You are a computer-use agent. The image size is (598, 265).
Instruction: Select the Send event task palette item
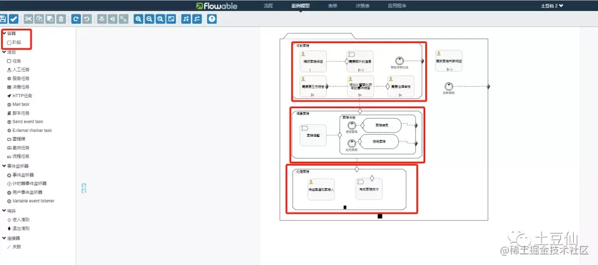25,121
